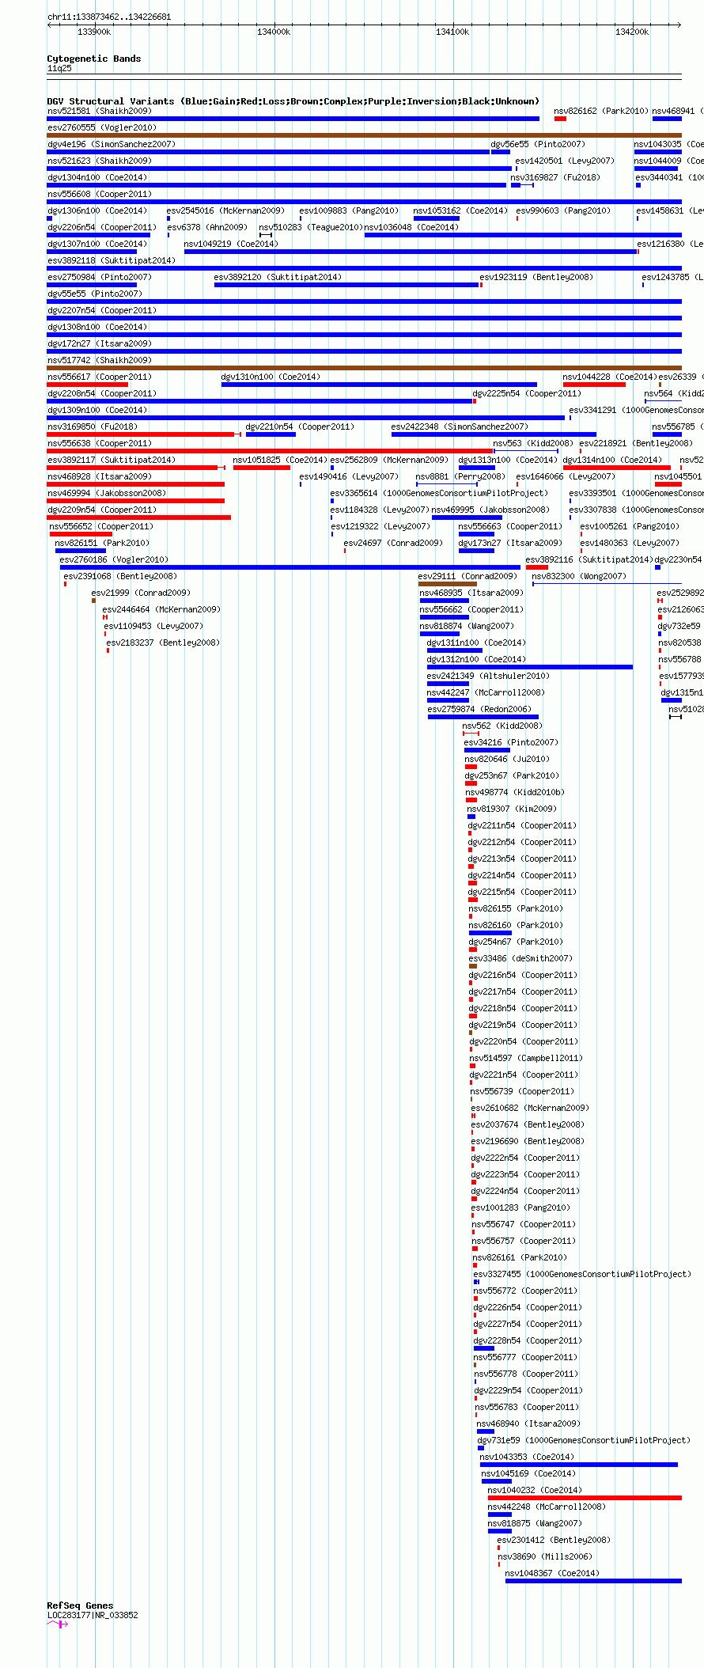Screen dimensions: 704x1668
Task: Click the RefSeq Genes track title
Action: pos(80,1605)
